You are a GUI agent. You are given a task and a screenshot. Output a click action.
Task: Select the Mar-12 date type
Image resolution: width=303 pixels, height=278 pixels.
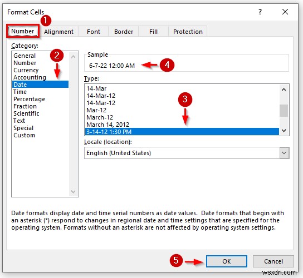(x=182, y=110)
